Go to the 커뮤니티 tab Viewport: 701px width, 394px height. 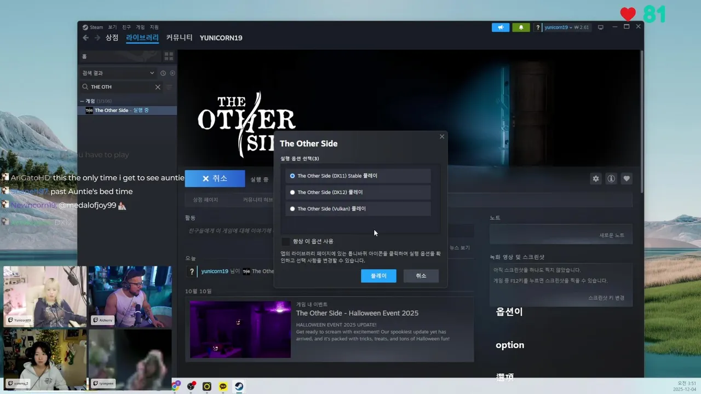(x=179, y=38)
